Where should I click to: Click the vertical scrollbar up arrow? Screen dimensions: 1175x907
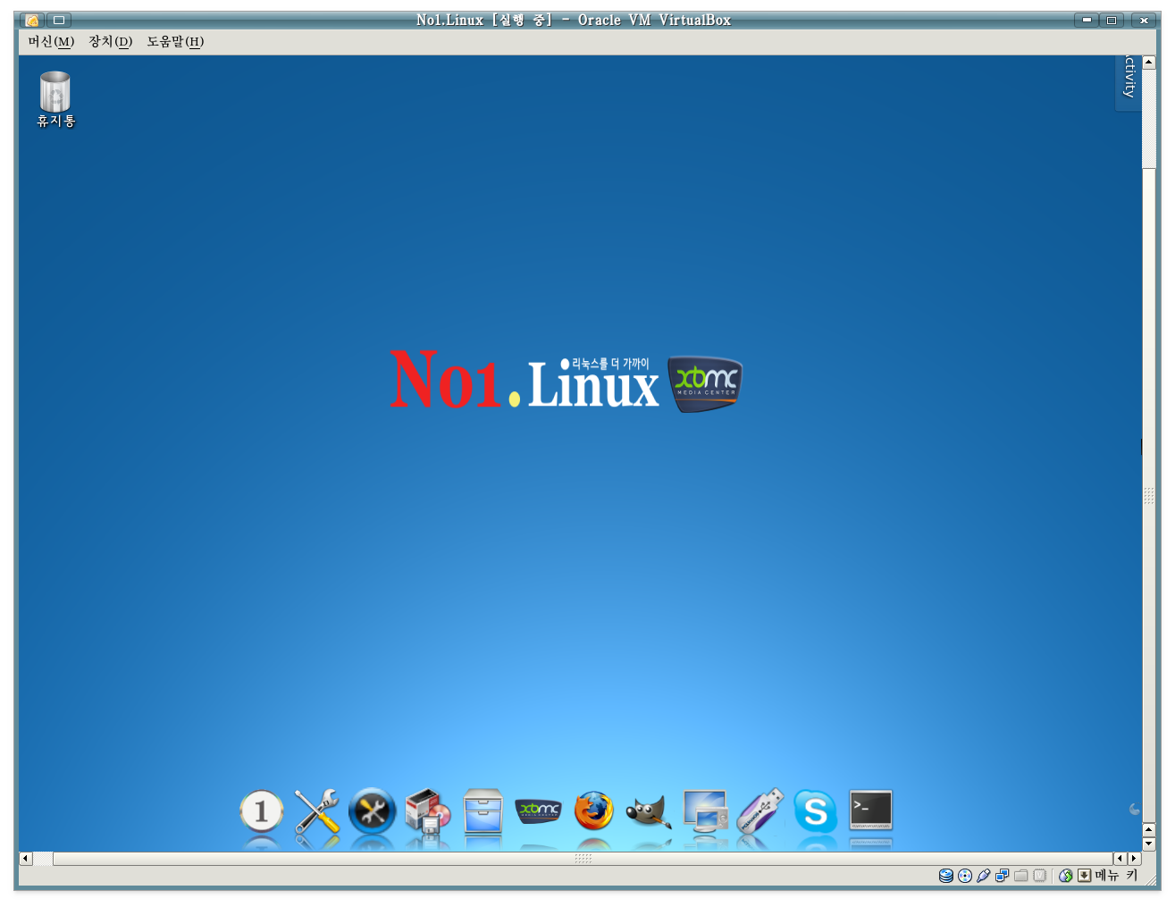(1149, 63)
